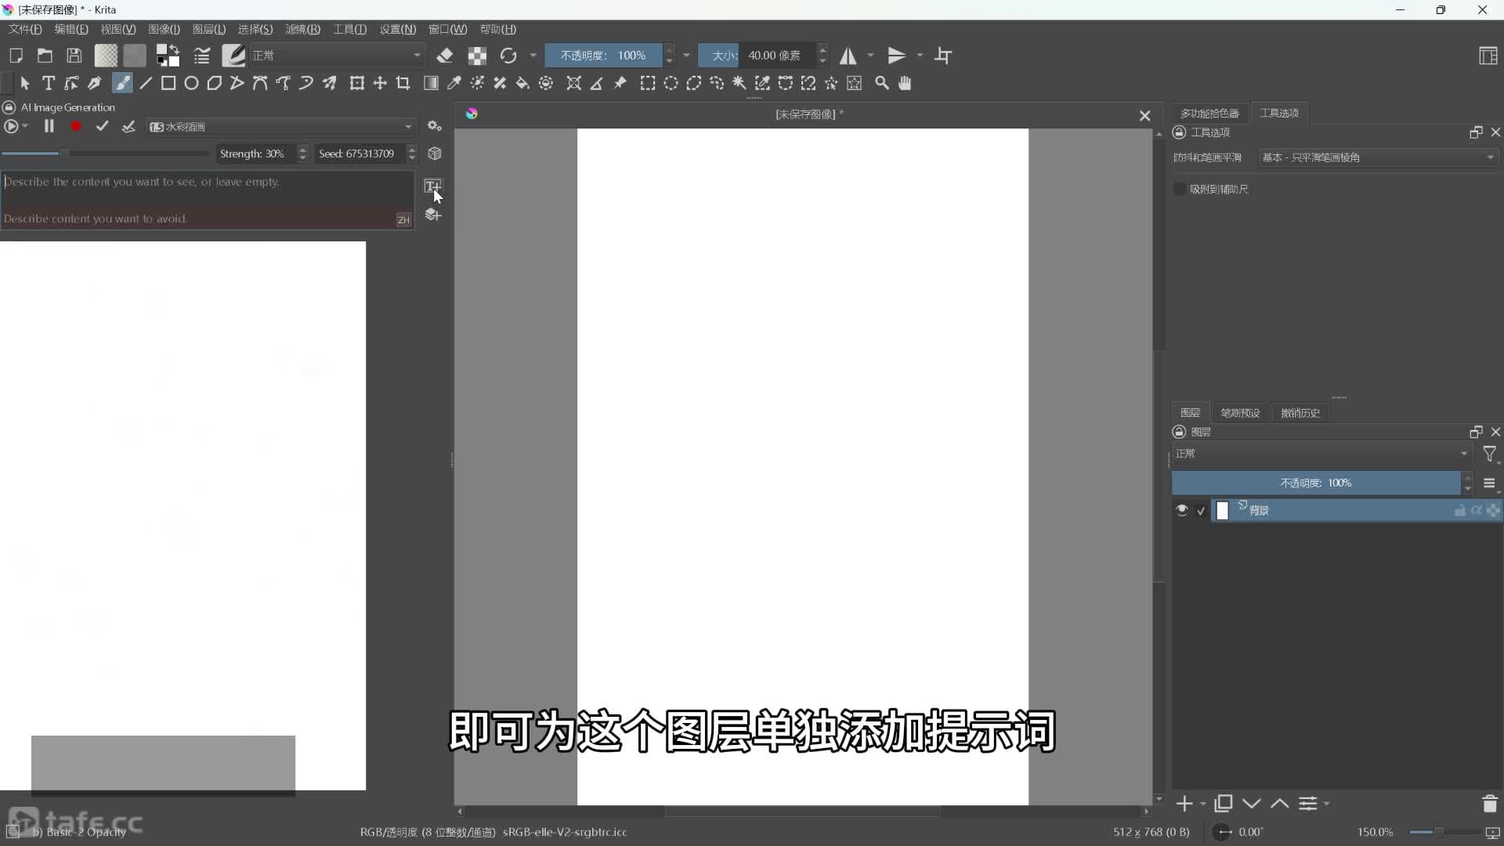Start AI image generation play button
The image size is (1504, 846).
[x=11, y=126]
